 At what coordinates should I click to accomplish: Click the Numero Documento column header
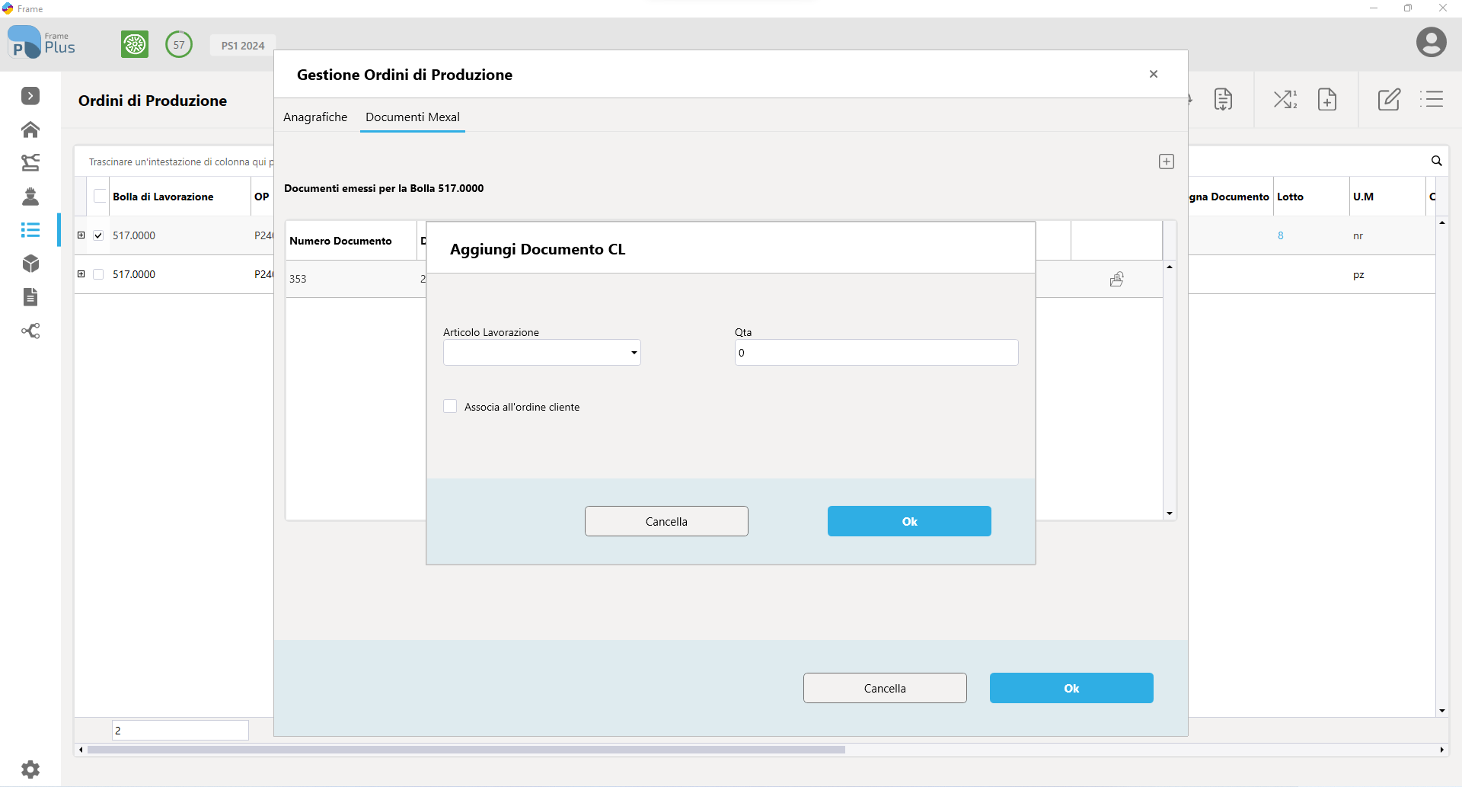(351, 241)
